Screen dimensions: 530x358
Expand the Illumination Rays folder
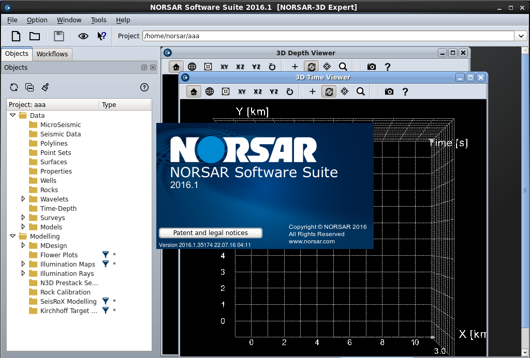(23, 273)
